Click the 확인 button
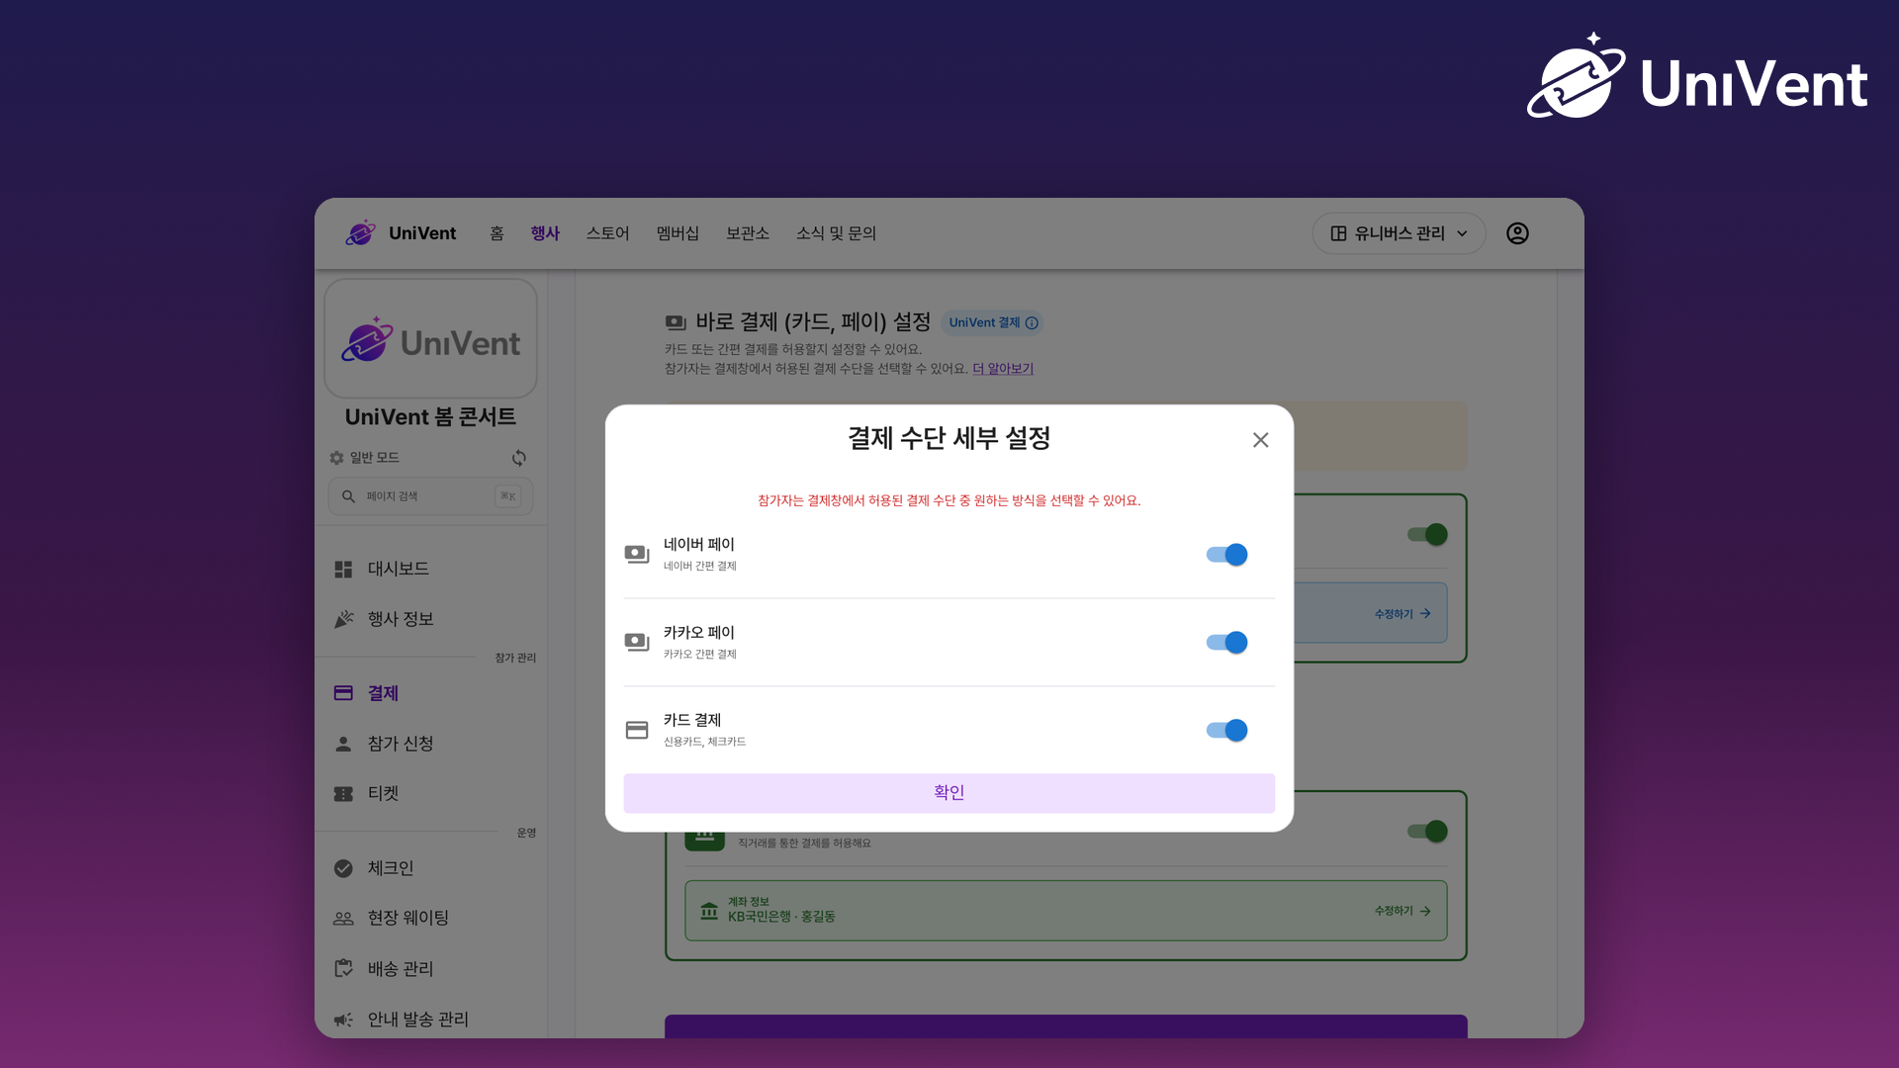This screenshot has width=1899, height=1068. pos(949,793)
